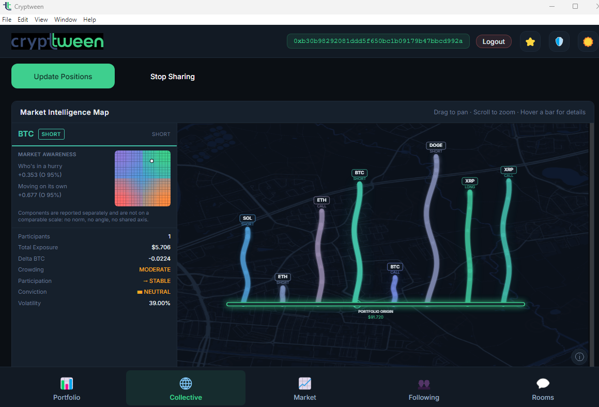The height and width of the screenshot is (407, 599).
Task: Select the ETH short bar label
Action: pos(283,277)
